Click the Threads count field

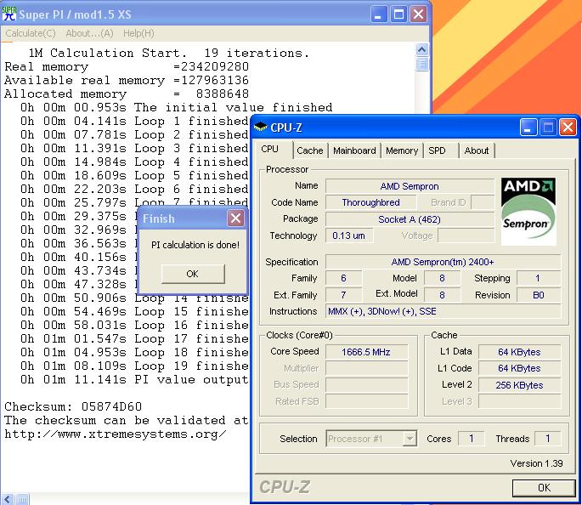click(x=547, y=439)
